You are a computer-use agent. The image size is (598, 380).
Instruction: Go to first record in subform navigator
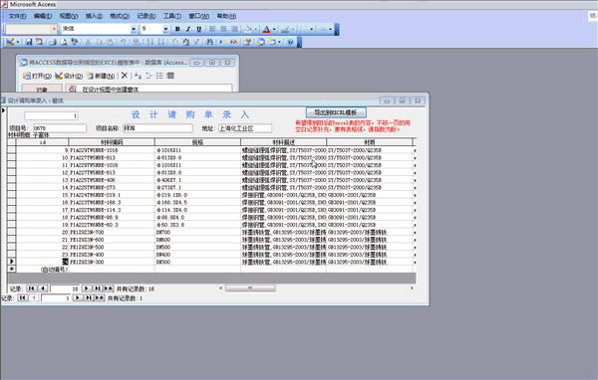pyautogui.click(x=32, y=288)
